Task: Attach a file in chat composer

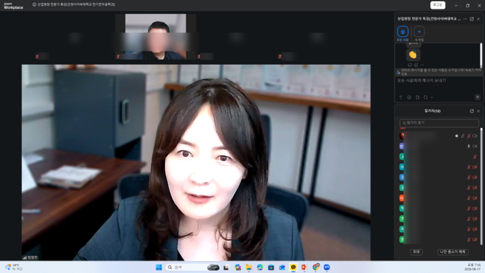Action: tap(418, 97)
